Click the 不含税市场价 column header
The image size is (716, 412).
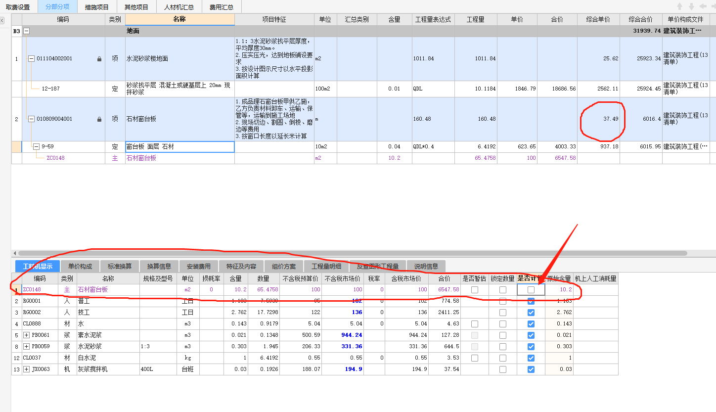click(x=343, y=278)
